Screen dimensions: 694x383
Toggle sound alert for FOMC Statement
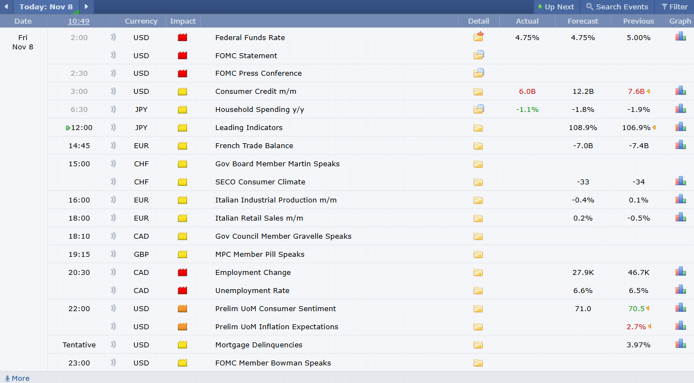113,55
